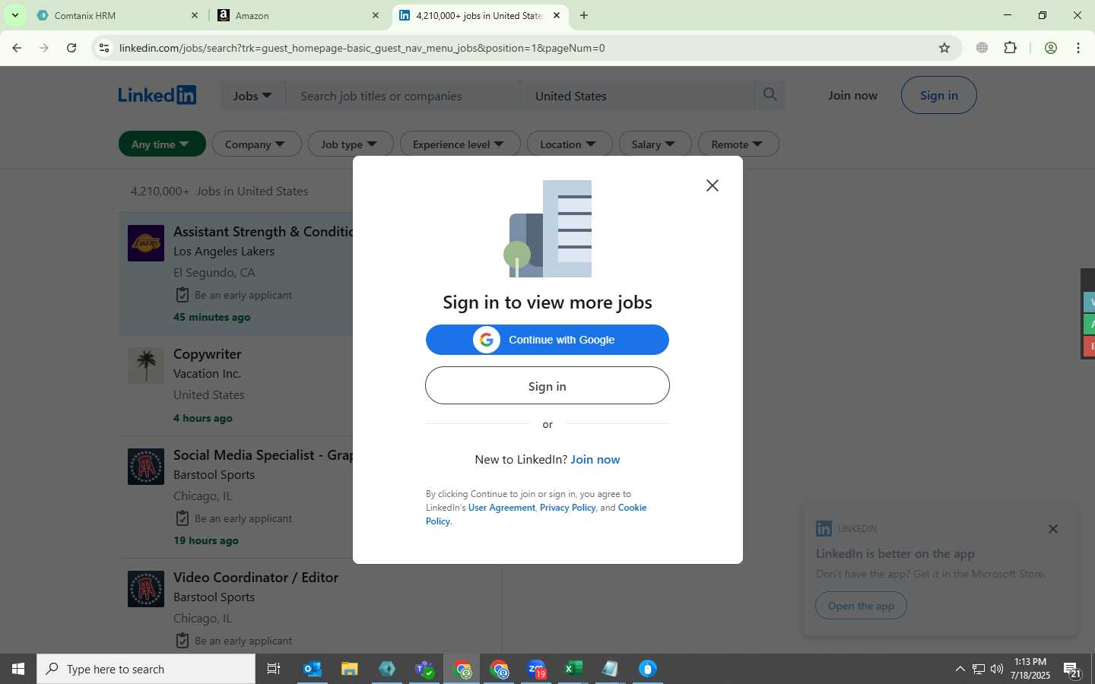Click Open the app button
Viewport: 1095px width, 684px height.
pyautogui.click(x=861, y=606)
